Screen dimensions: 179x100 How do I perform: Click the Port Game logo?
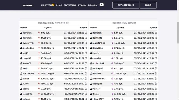[x=27, y=5]
